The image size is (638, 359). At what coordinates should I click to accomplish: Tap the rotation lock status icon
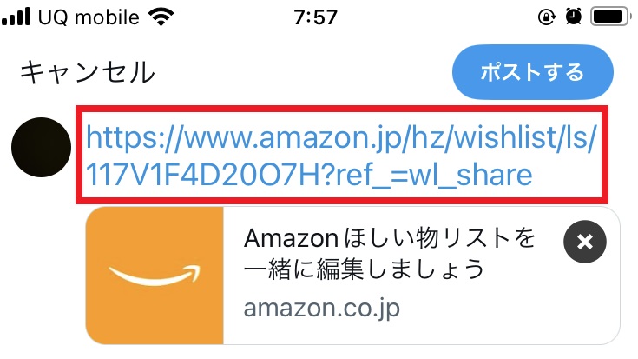(547, 17)
